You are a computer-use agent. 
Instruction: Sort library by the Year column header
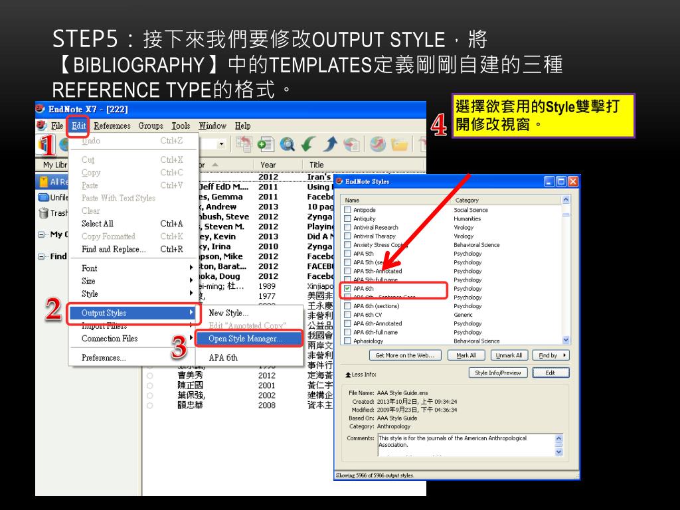[278, 165]
